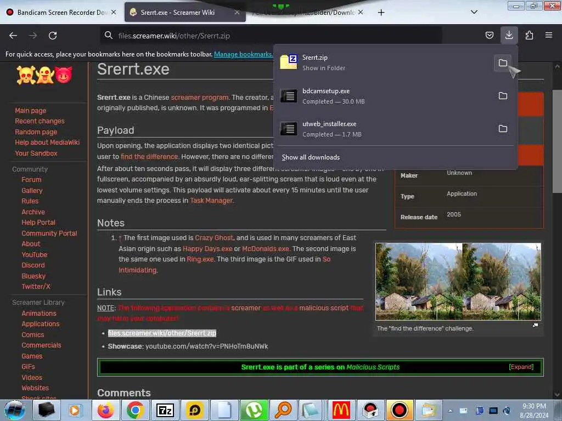Reload the current page

pyautogui.click(x=53, y=36)
